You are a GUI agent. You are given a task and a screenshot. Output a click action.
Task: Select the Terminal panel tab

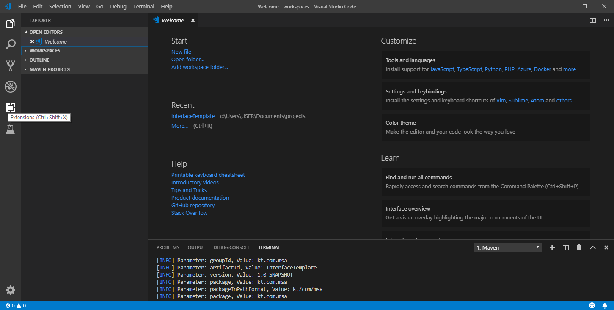coord(269,247)
